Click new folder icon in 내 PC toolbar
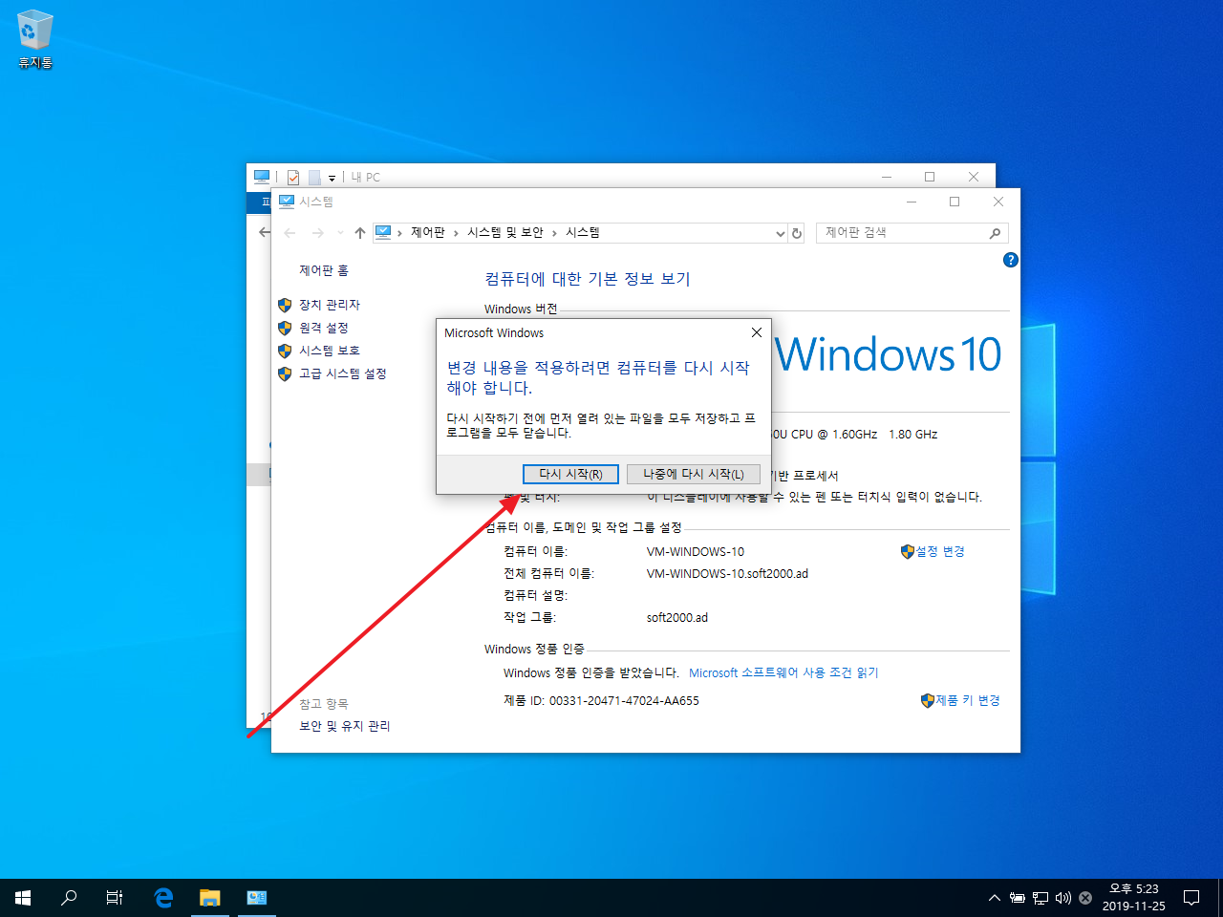Viewport: 1223px width, 917px height. tap(314, 177)
